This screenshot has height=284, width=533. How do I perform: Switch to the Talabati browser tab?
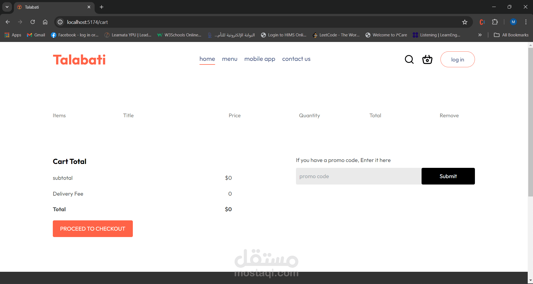point(54,7)
